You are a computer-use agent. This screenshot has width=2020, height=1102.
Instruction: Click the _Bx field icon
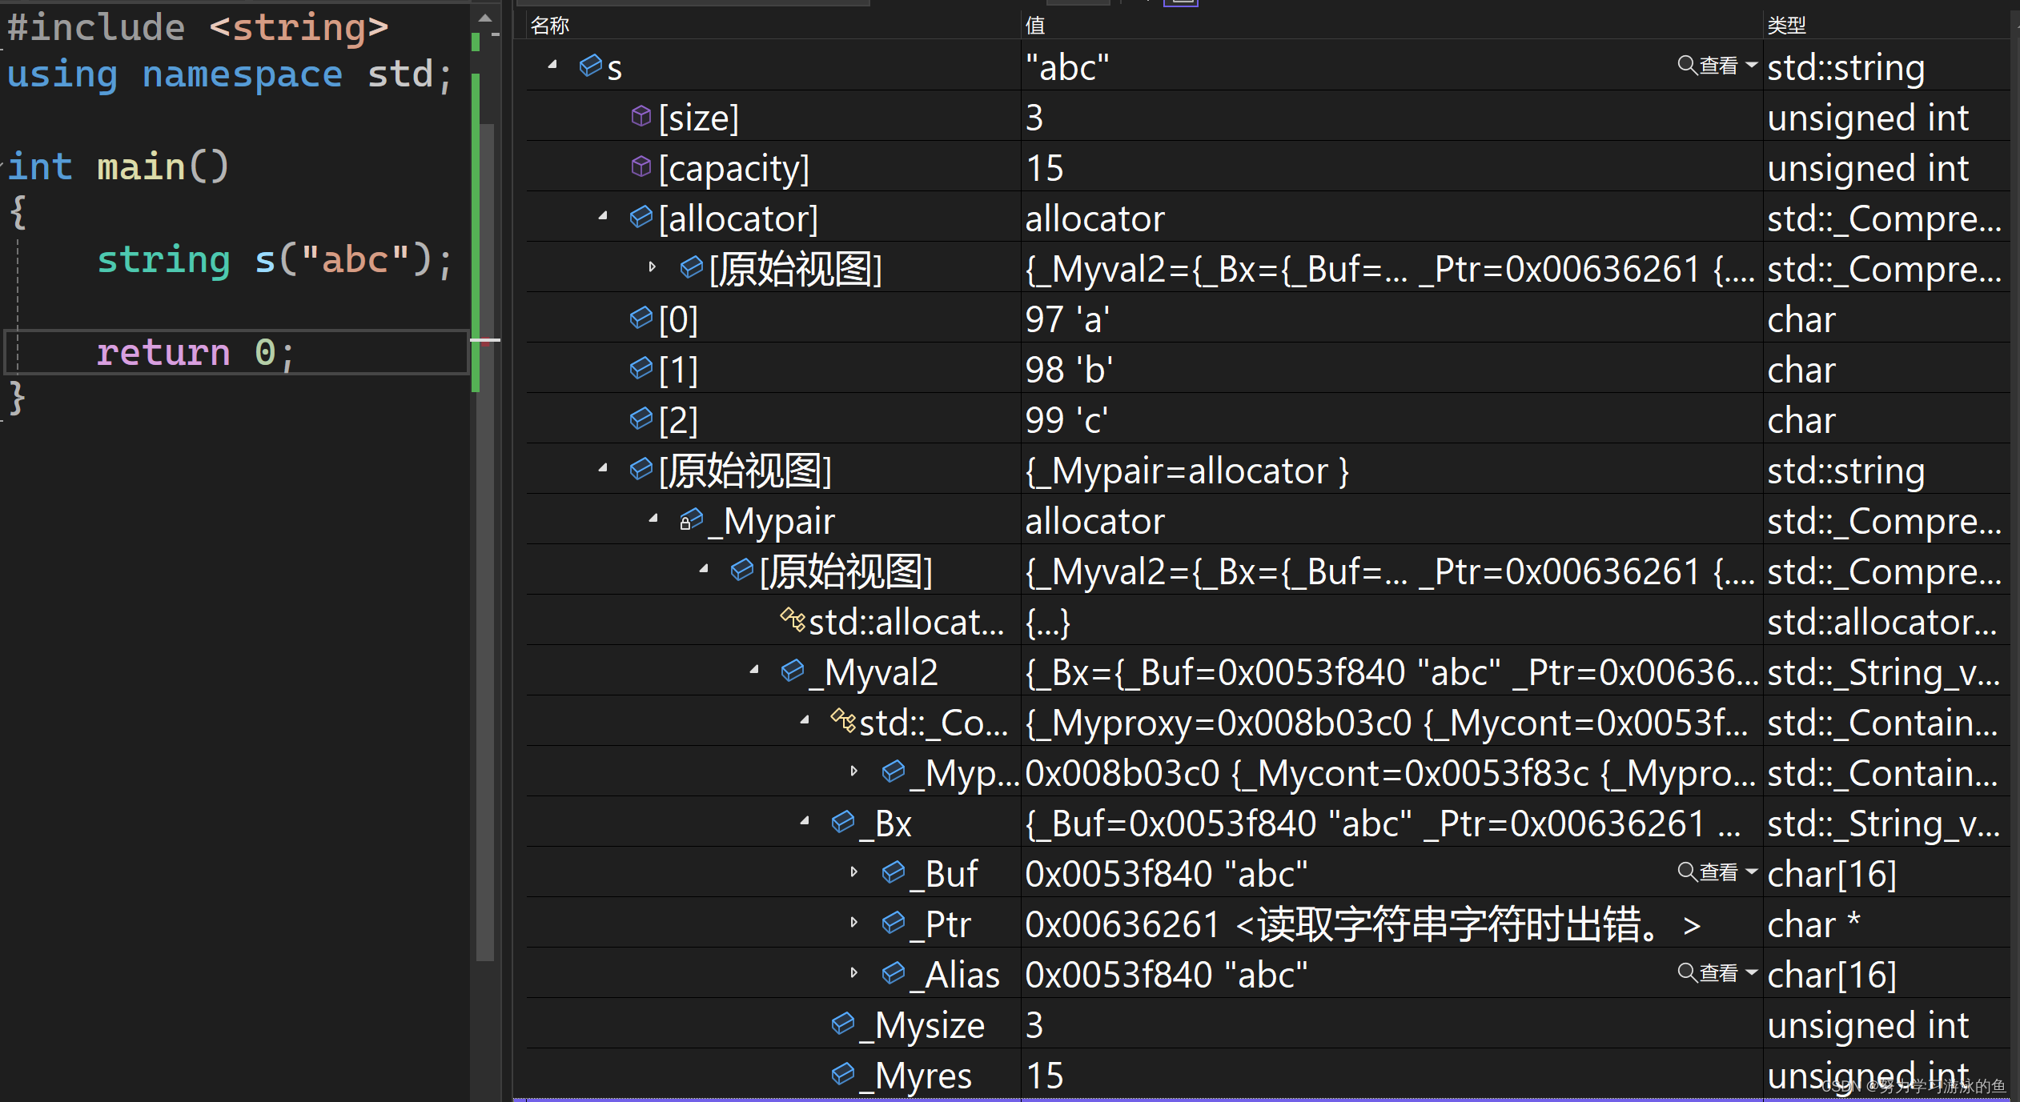pos(843,822)
